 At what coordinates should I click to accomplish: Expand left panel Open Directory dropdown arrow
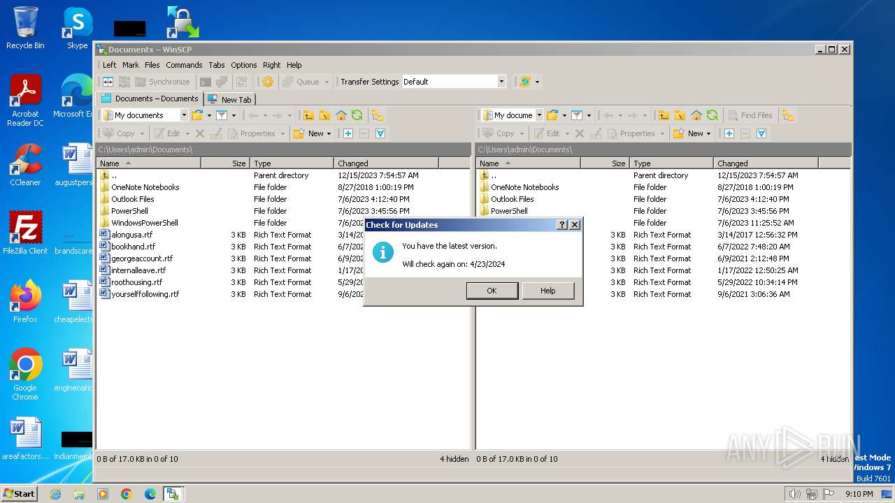(x=208, y=115)
